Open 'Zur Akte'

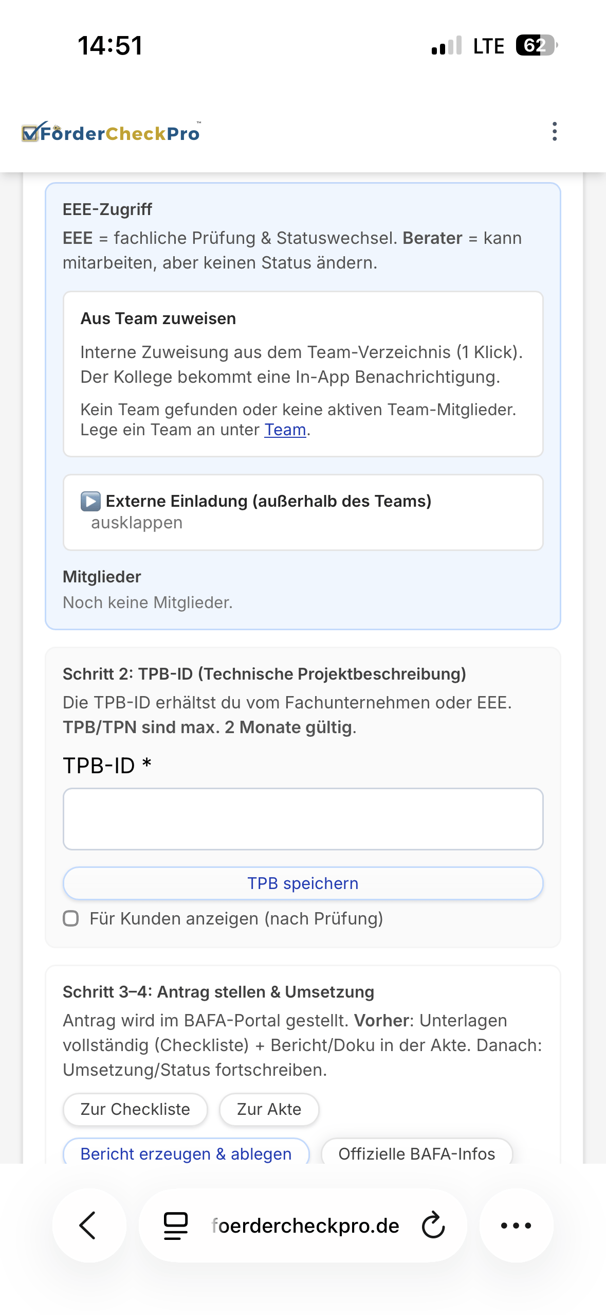tap(269, 1109)
